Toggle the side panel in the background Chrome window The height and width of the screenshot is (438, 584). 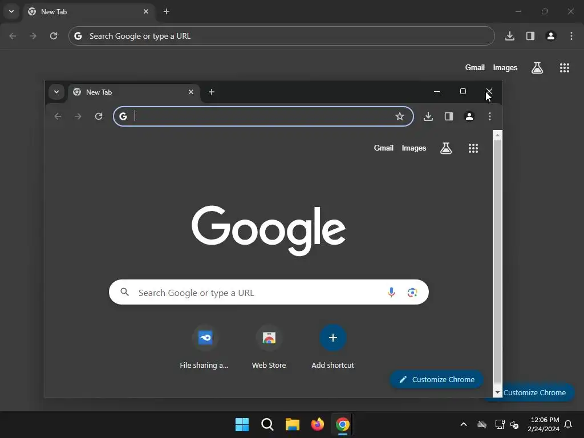click(530, 36)
